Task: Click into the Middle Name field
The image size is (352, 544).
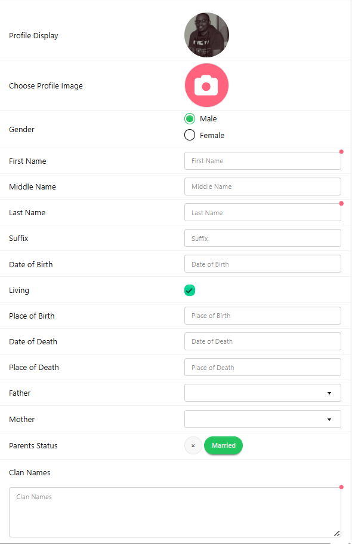Action: (x=263, y=187)
